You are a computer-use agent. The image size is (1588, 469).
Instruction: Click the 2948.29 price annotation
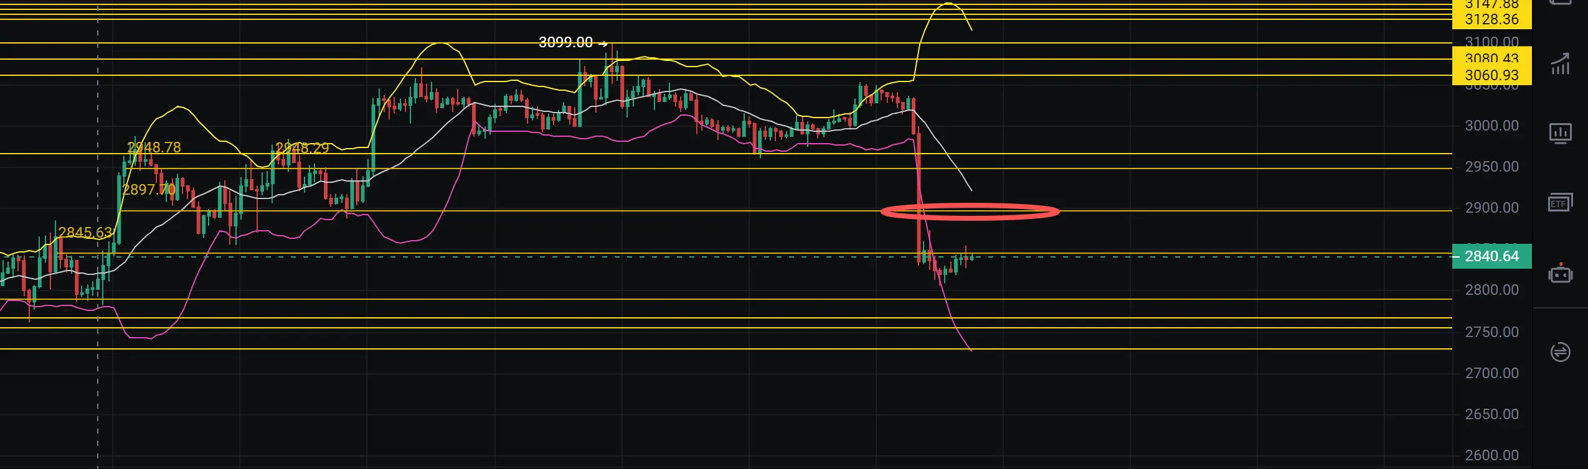[302, 148]
